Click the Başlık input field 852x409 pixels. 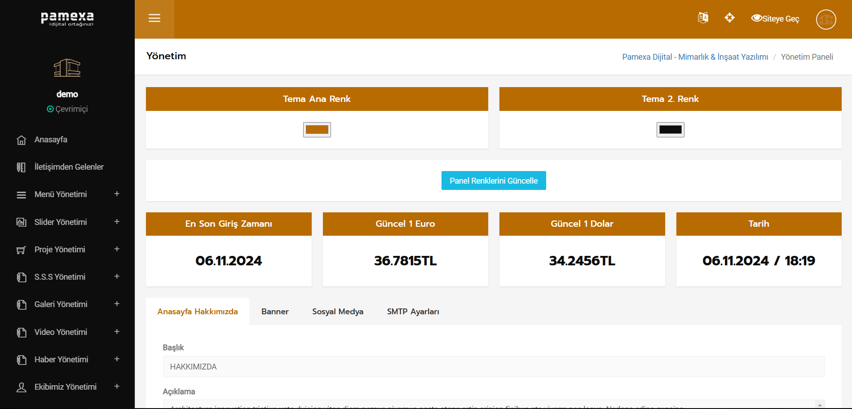pyautogui.click(x=494, y=367)
